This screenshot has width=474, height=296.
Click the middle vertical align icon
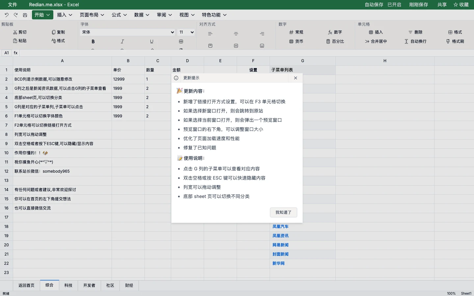[236, 46]
